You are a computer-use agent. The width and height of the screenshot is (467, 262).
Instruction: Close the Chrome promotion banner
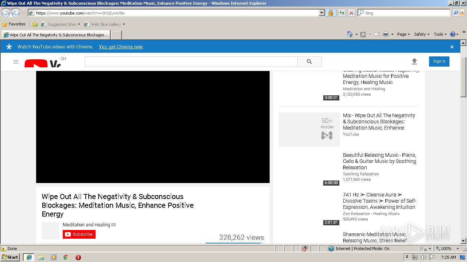(452, 47)
